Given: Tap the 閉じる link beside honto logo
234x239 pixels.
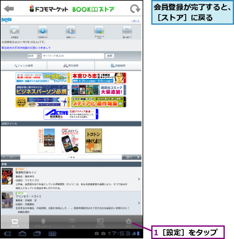Looking at the screenshot, I should coord(135,21).
